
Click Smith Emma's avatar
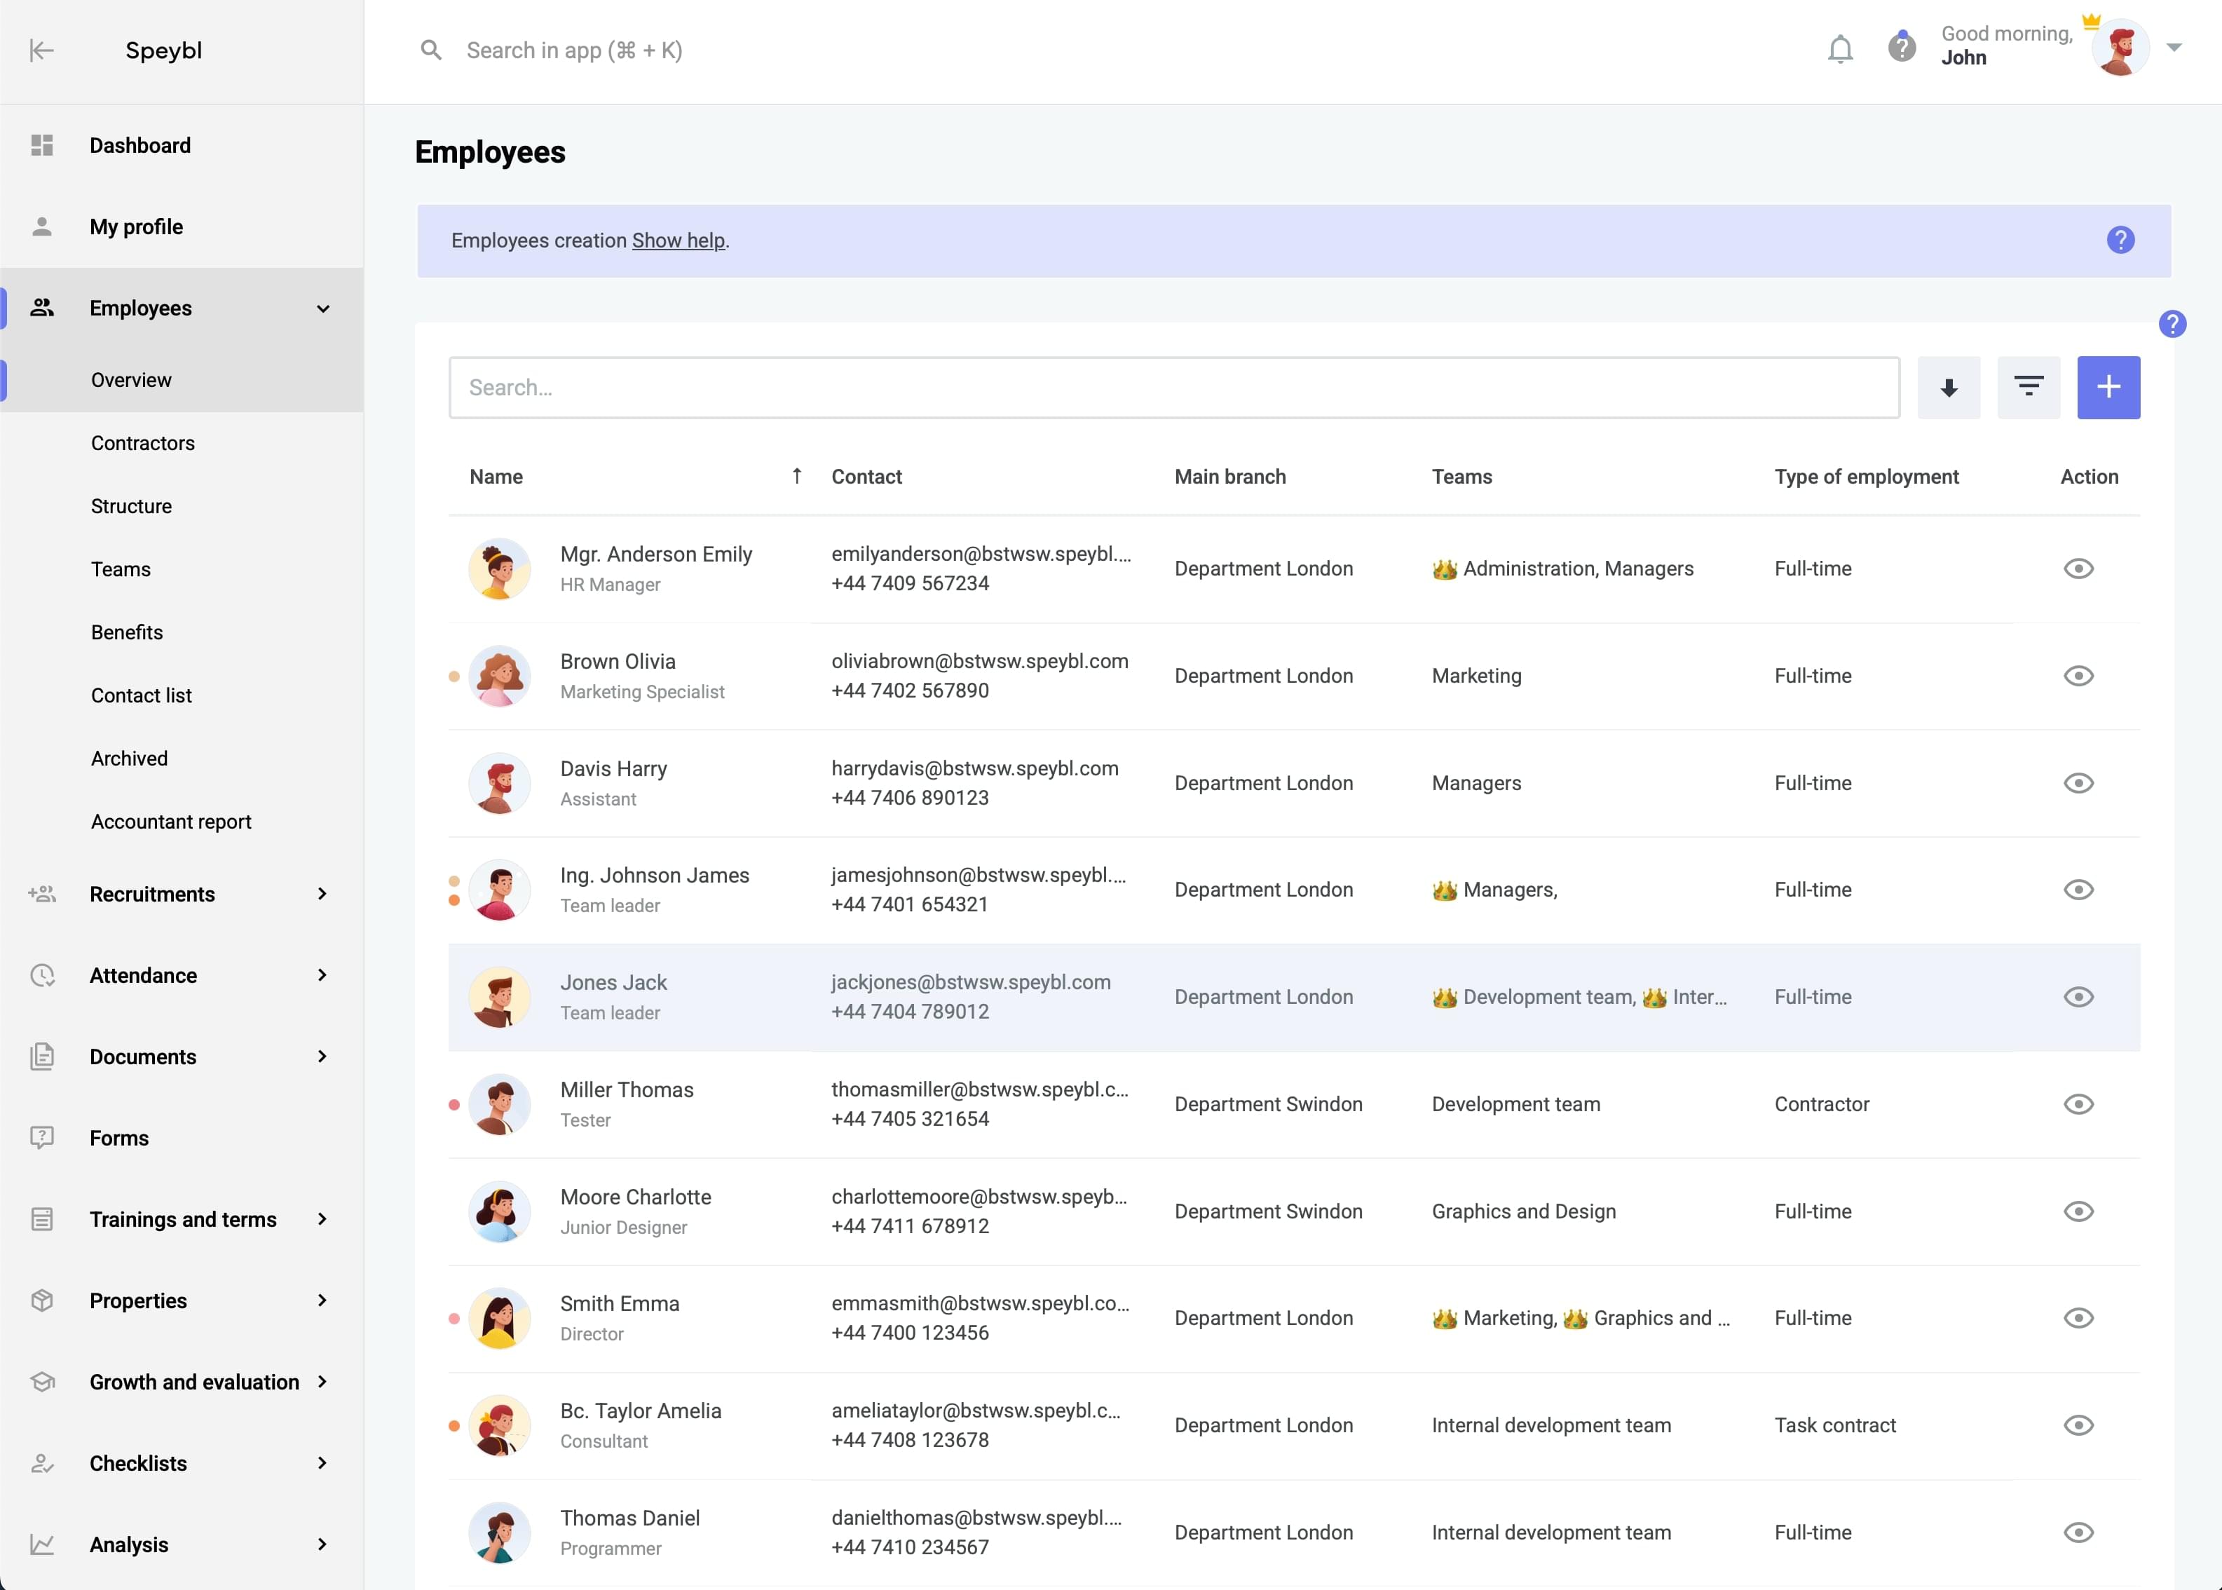tap(499, 1319)
